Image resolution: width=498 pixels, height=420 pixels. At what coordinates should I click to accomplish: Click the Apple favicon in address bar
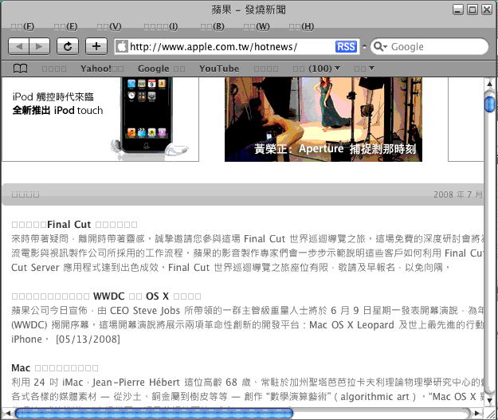pos(122,47)
